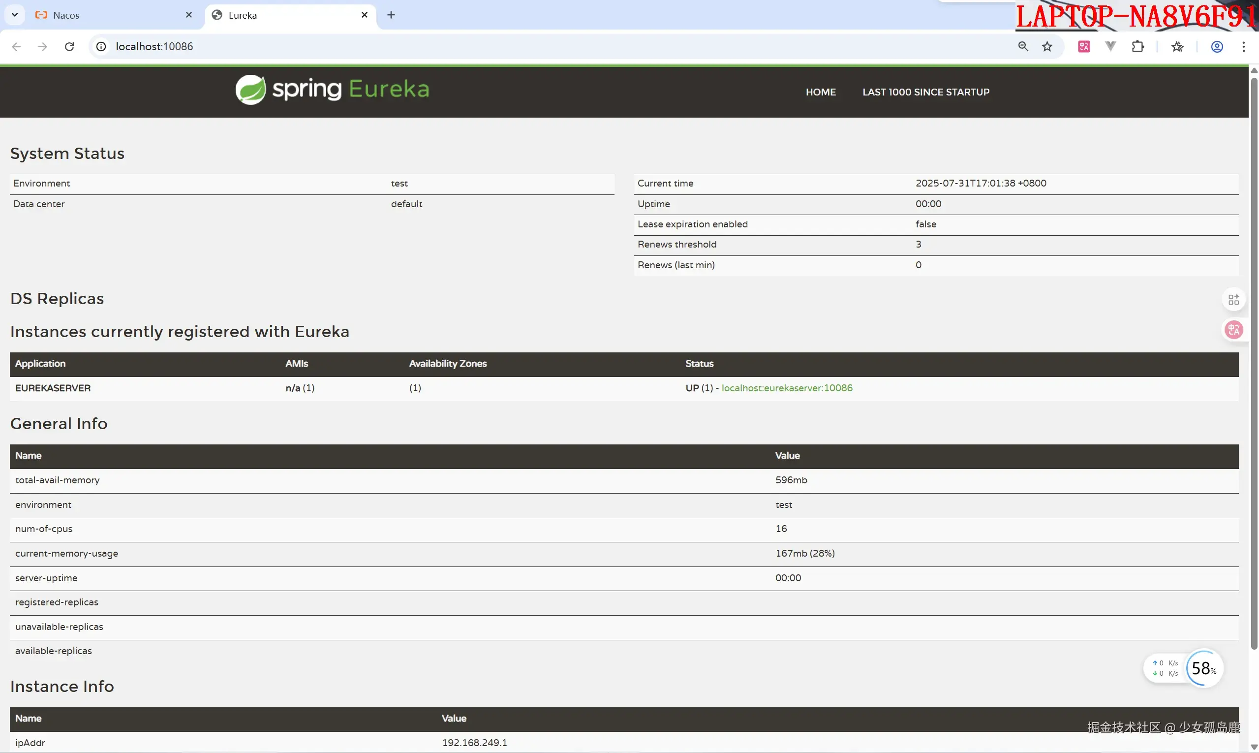Click floating grid widget on right edge

pyautogui.click(x=1233, y=299)
